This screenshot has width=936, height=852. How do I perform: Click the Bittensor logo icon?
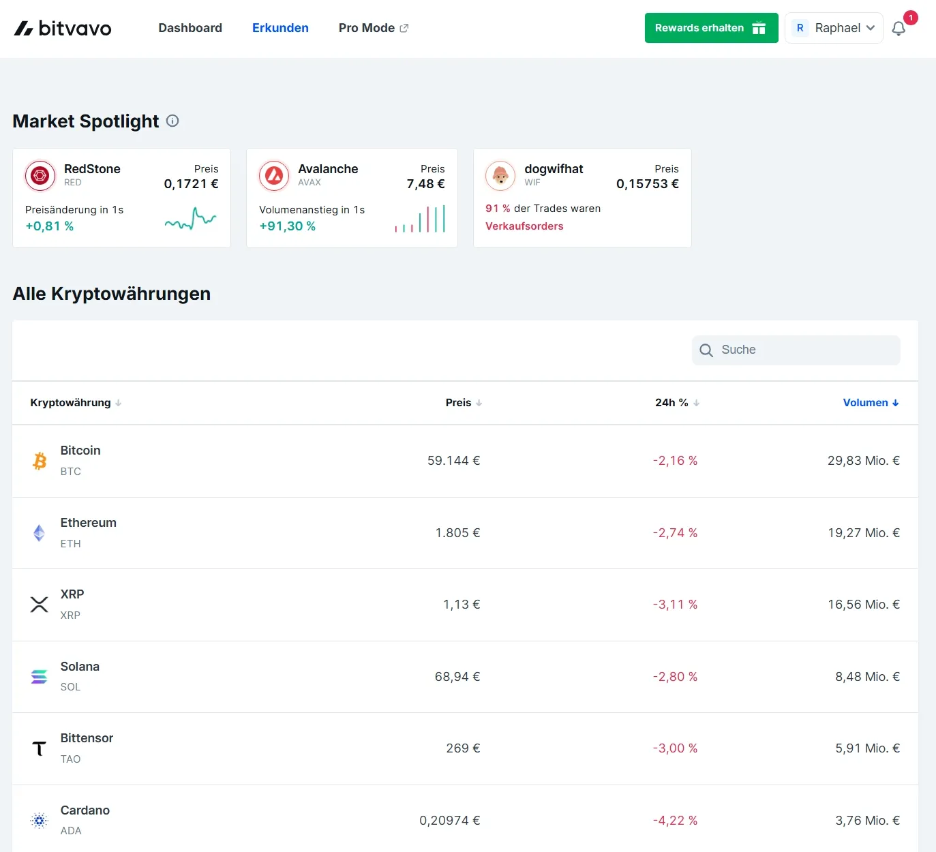pos(40,748)
